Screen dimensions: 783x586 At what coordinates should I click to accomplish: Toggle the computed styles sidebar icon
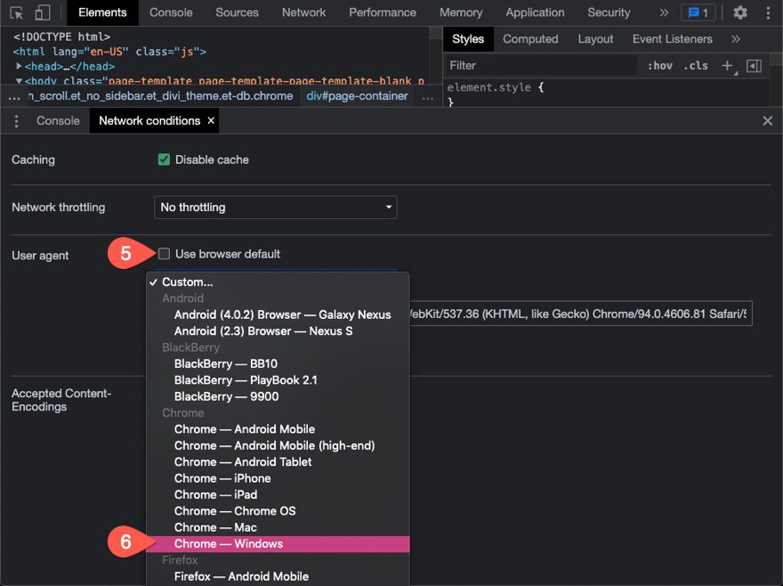(x=754, y=66)
